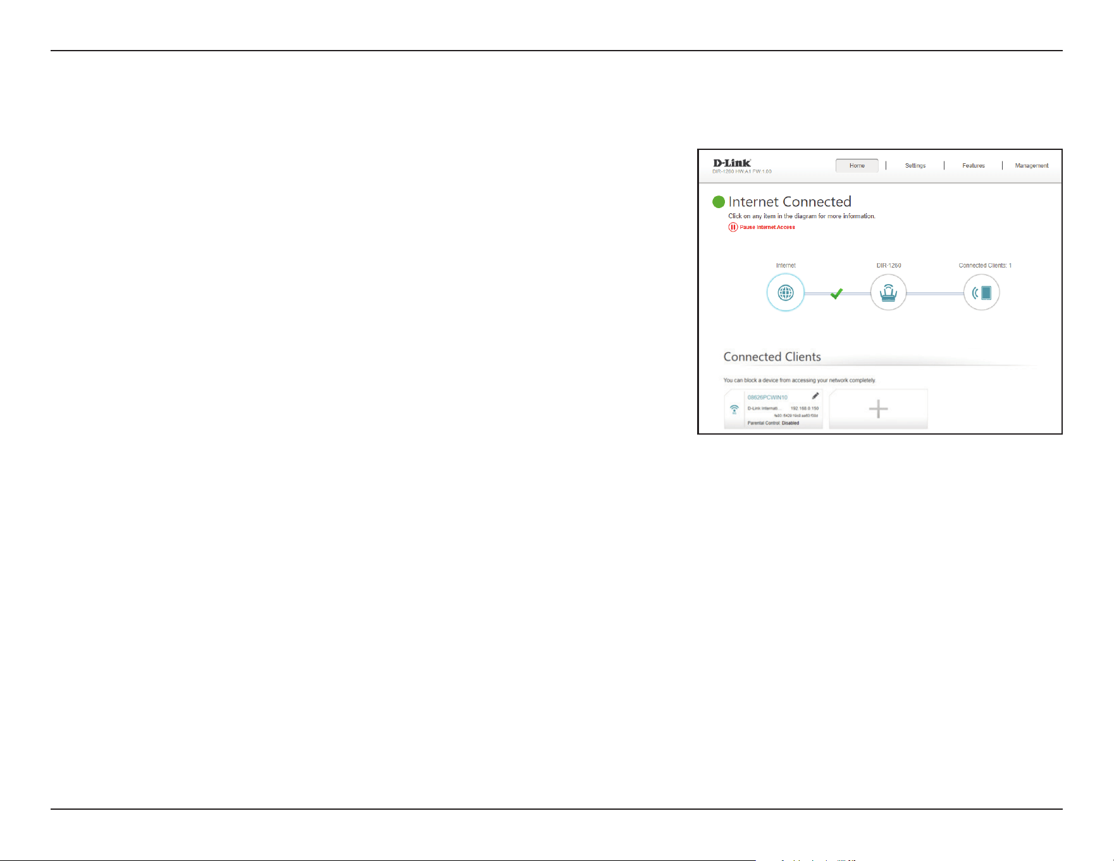The height and width of the screenshot is (861, 1114).
Task: Click the Connected Clients: 1 label
Action: tap(985, 266)
